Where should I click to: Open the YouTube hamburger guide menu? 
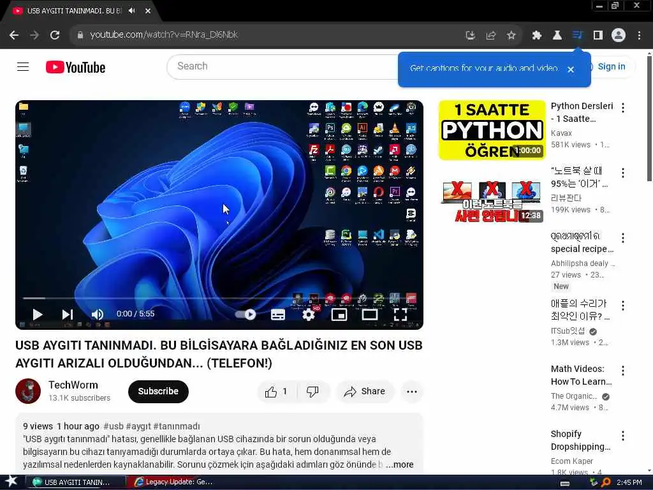click(23, 66)
